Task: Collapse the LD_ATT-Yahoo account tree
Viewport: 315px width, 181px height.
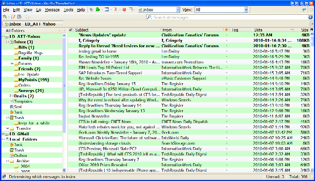Action: [3, 36]
